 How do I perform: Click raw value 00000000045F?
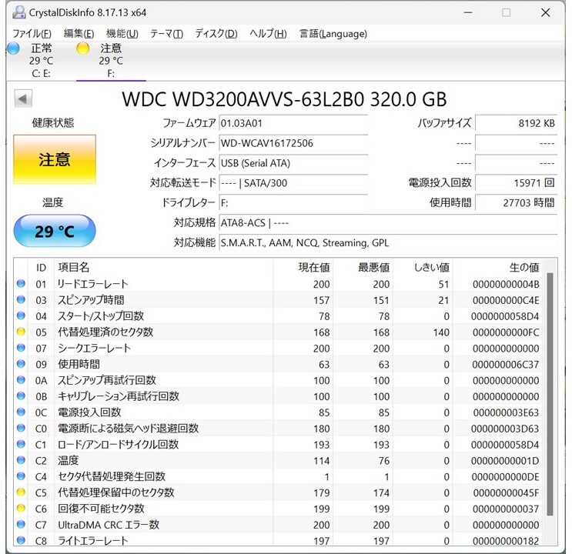[506, 492]
